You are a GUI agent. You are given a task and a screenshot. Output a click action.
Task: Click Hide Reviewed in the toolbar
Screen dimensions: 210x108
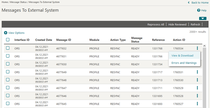177,24
